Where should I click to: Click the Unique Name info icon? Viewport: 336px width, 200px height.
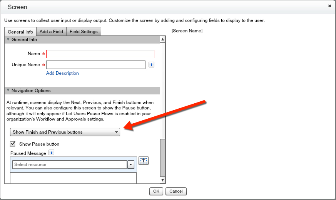151,65
